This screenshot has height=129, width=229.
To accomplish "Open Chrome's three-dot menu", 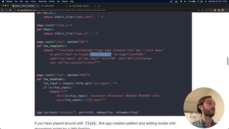I will coord(226,10).
